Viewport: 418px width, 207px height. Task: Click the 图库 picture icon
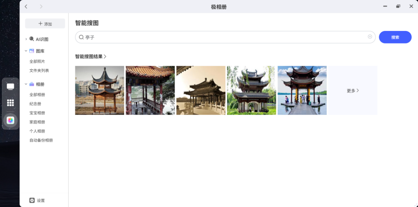[32, 51]
